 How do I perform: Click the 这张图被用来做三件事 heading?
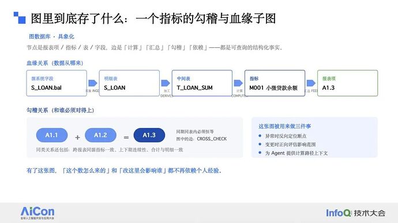pos(284,126)
